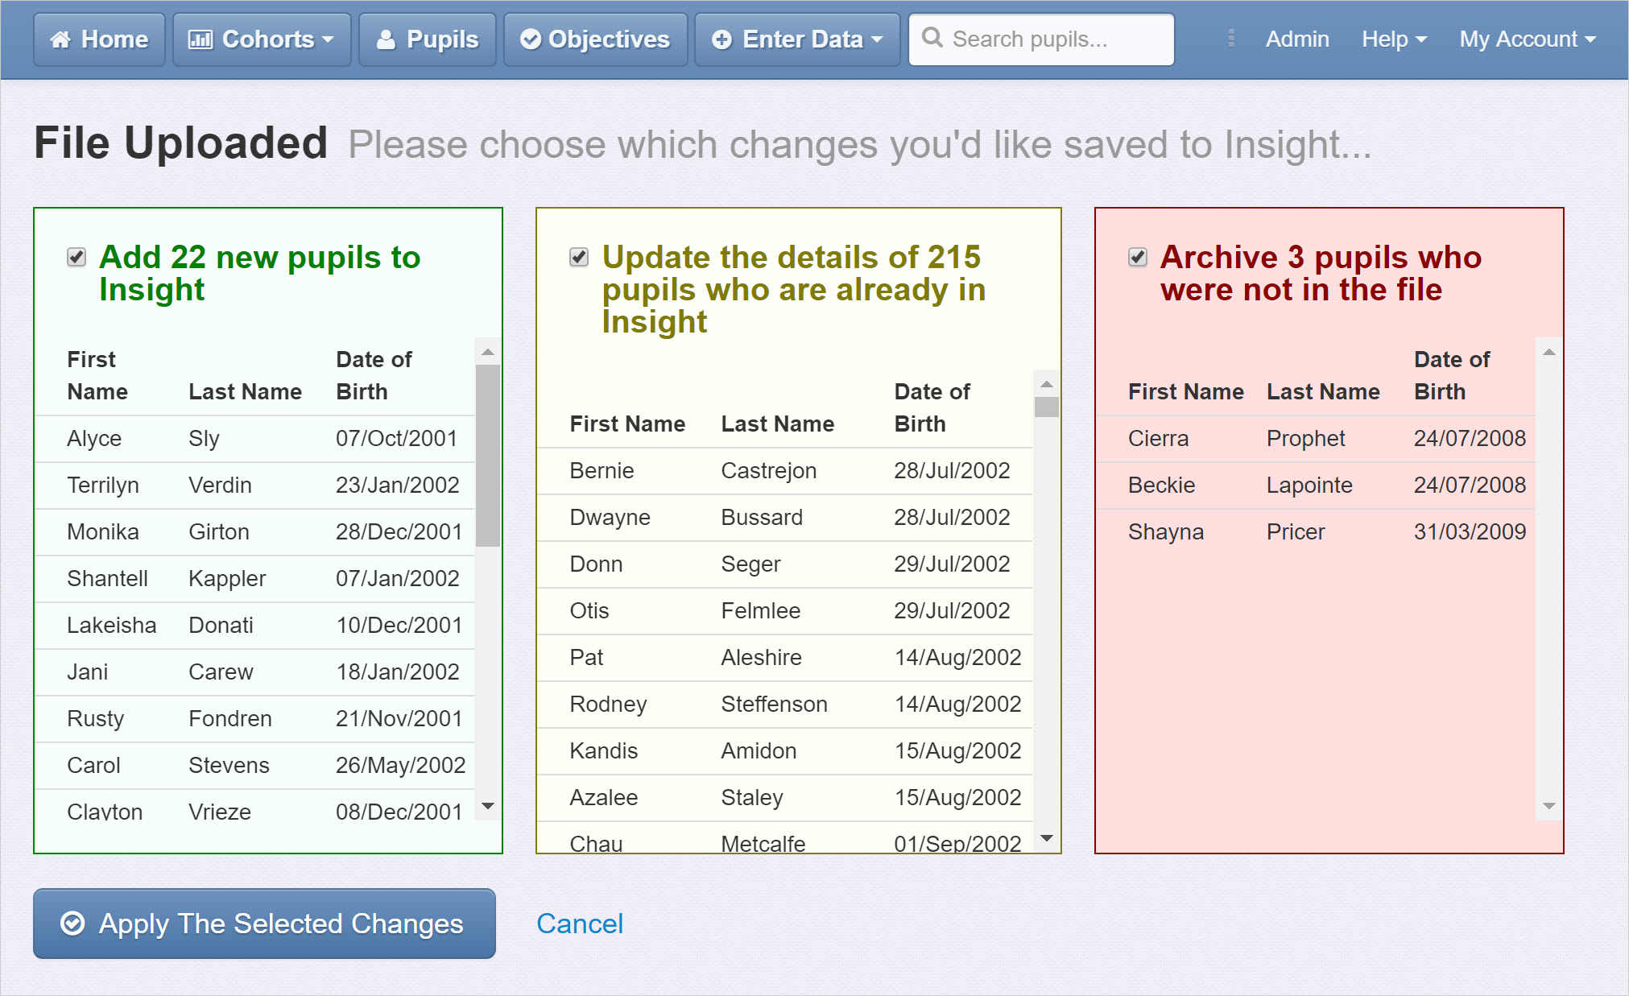Click scroll down arrow in update pupils list

click(1046, 838)
